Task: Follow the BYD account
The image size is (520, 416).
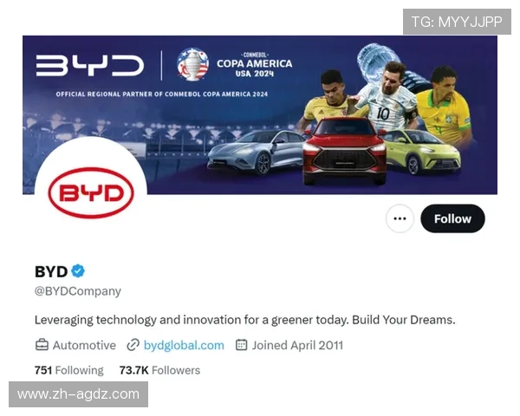Action: [452, 218]
